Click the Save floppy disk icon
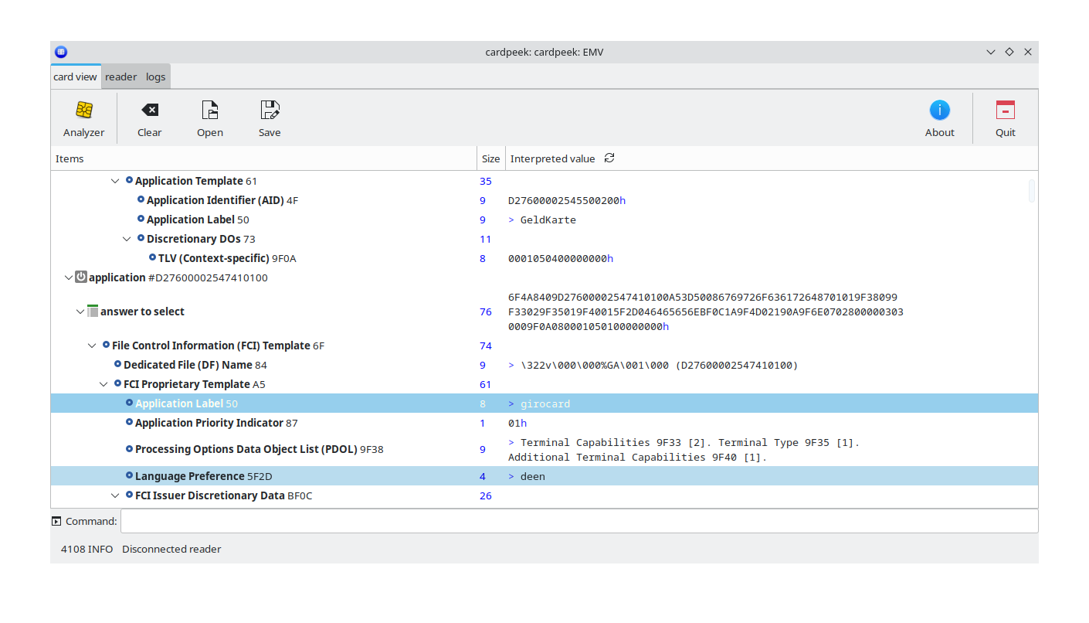Image resolution: width=1089 pixels, height=623 pixels. (270, 111)
